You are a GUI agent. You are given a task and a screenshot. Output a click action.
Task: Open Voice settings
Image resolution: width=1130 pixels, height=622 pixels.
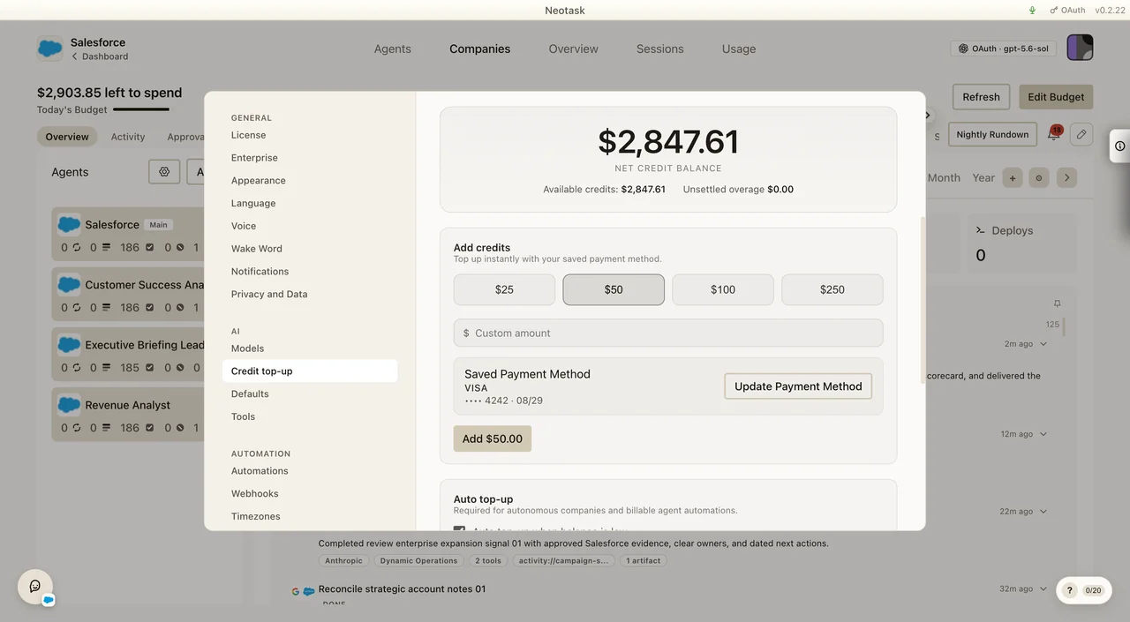(x=310, y=226)
